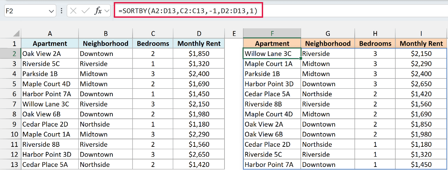Select cell A9 'Cedar Place 2D'

[50, 124]
